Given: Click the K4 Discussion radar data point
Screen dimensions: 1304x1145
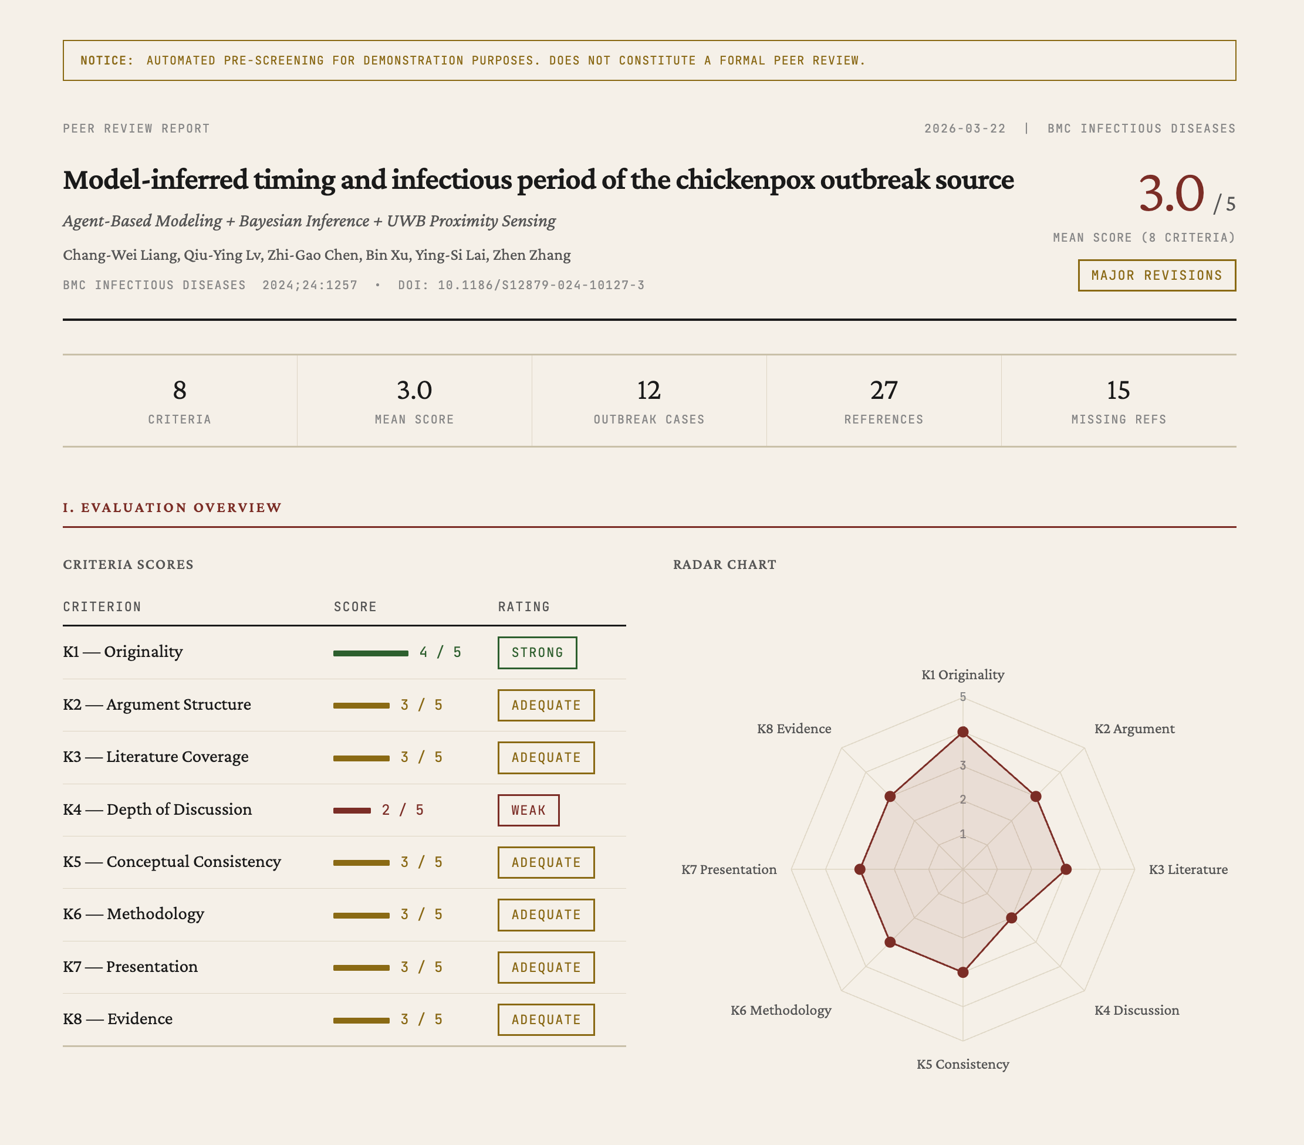Looking at the screenshot, I should coord(1011,918).
